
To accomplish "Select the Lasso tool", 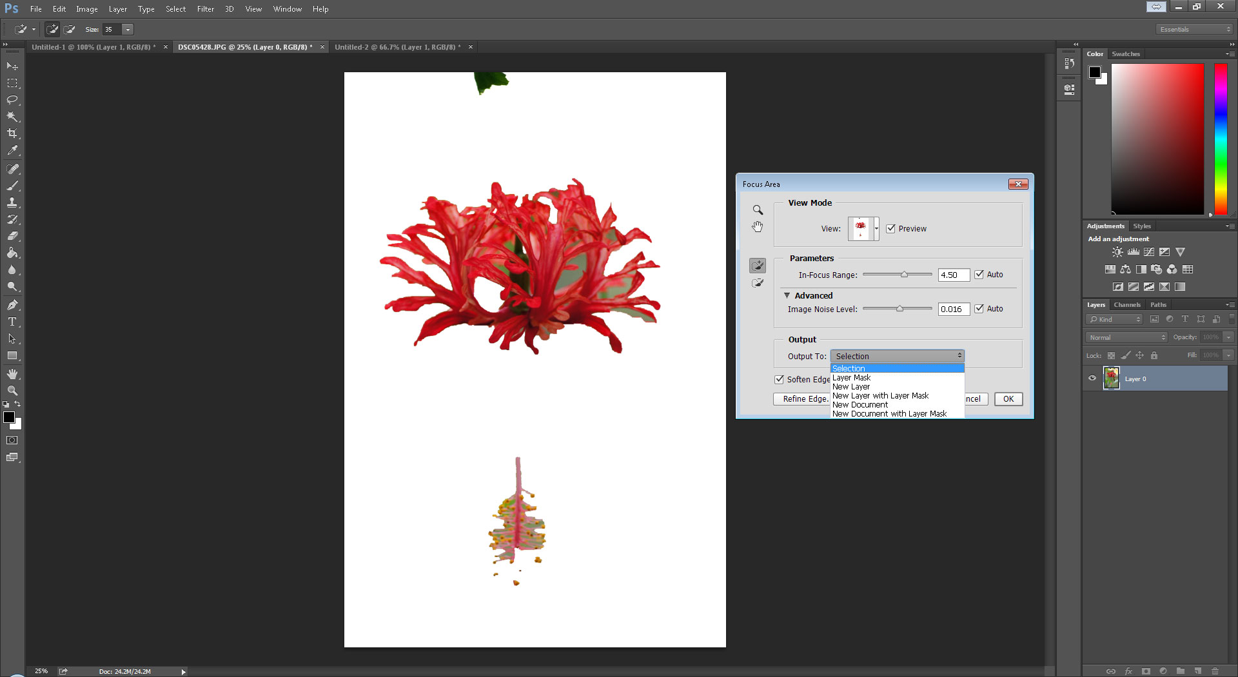I will click(x=12, y=100).
